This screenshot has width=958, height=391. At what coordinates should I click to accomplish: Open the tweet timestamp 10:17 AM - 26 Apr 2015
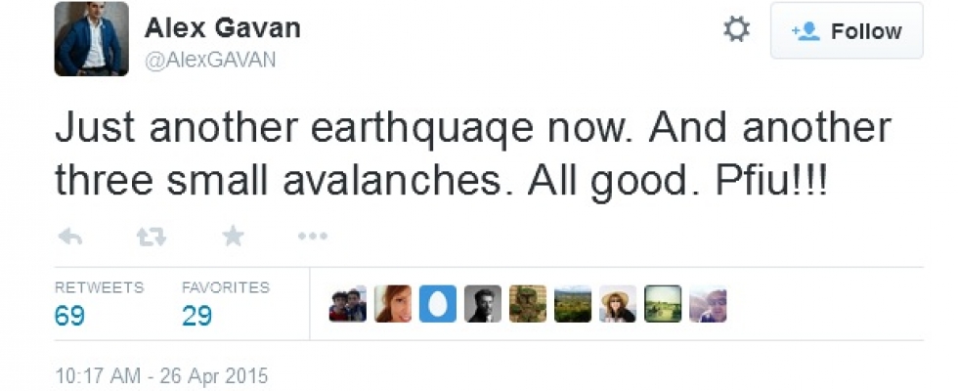coord(160,375)
